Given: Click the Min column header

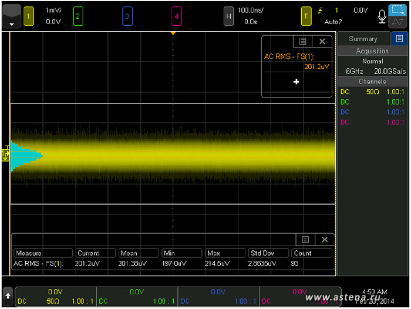Looking at the screenshot, I should click(x=182, y=253).
